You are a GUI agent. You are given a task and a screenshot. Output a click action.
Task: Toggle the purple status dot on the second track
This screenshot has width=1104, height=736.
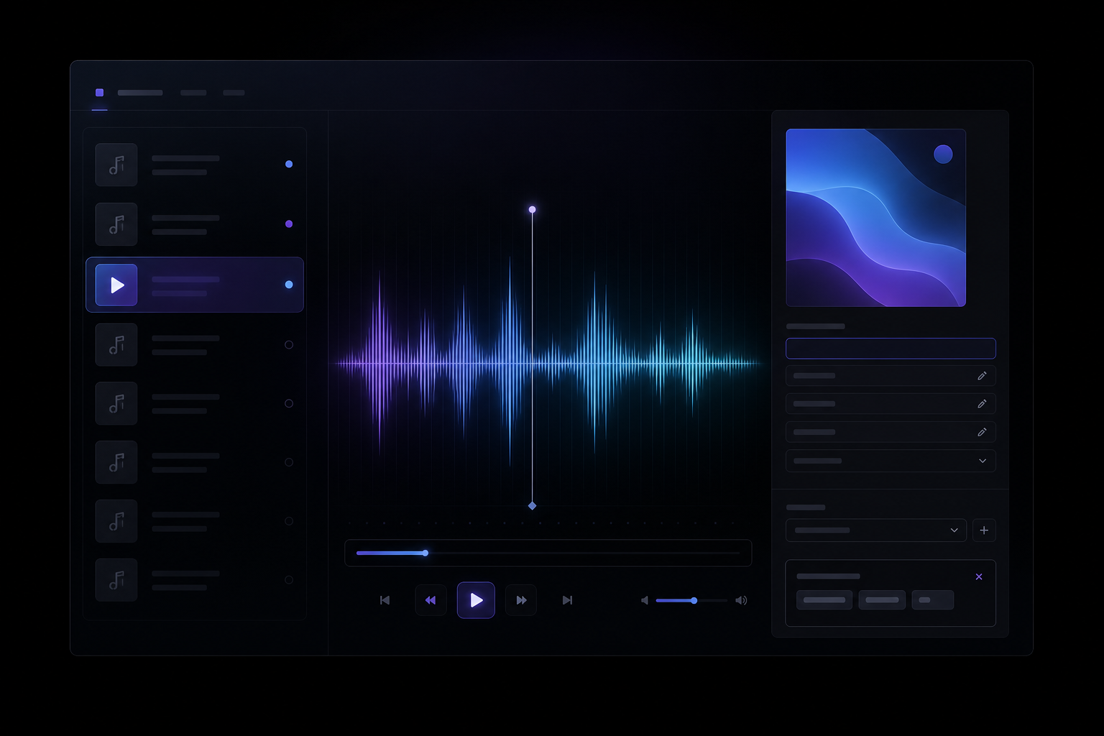(289, 224)
